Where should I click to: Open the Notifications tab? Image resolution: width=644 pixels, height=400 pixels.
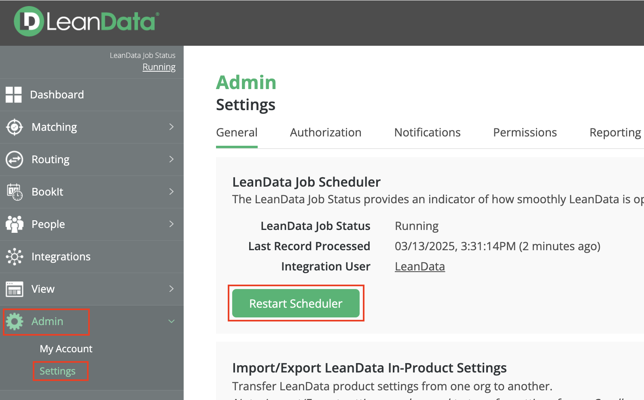tap(427, 133)
